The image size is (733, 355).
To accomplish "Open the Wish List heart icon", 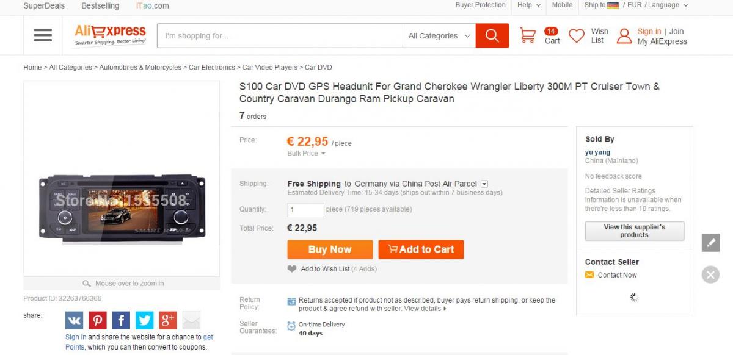I will (x=577, y=36).
